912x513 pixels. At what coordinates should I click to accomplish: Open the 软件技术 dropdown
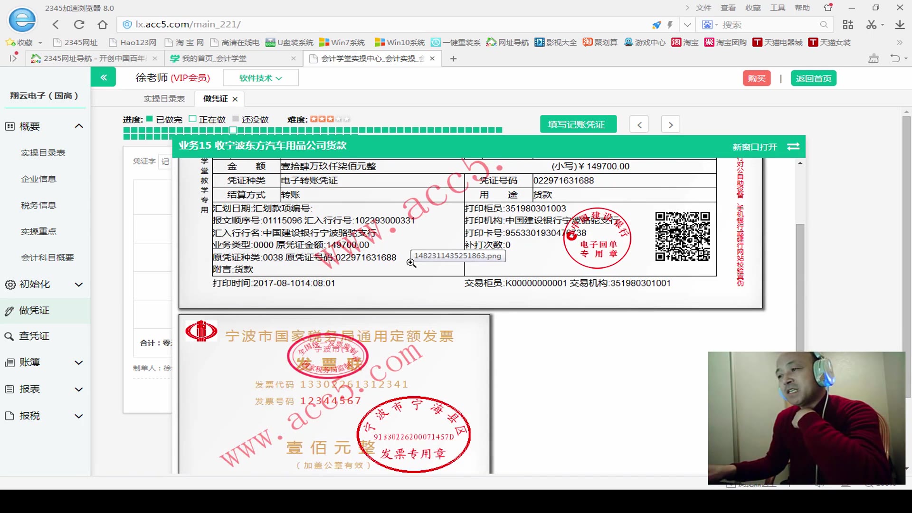[260, 77]
